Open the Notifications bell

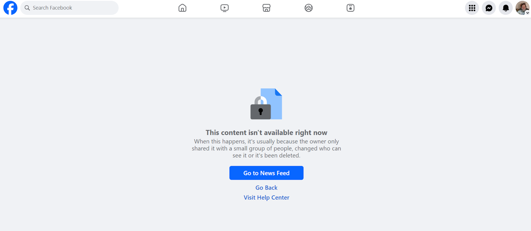pyautogui.click(x=506, y=8)
